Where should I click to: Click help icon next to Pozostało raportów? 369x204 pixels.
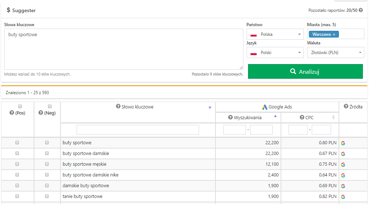coord(361,10)
